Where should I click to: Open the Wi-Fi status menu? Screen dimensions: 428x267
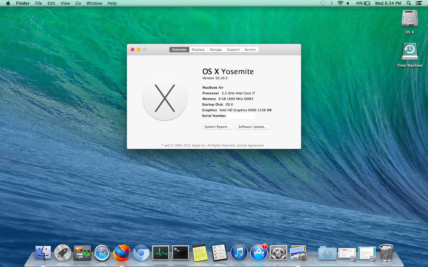point(340,3)
